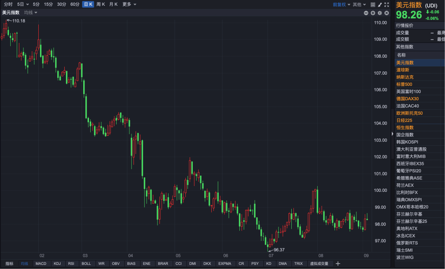Toggle the MACD indicator
The width and height of the screenshot is (445, 269).
click(x=41, y=264)
